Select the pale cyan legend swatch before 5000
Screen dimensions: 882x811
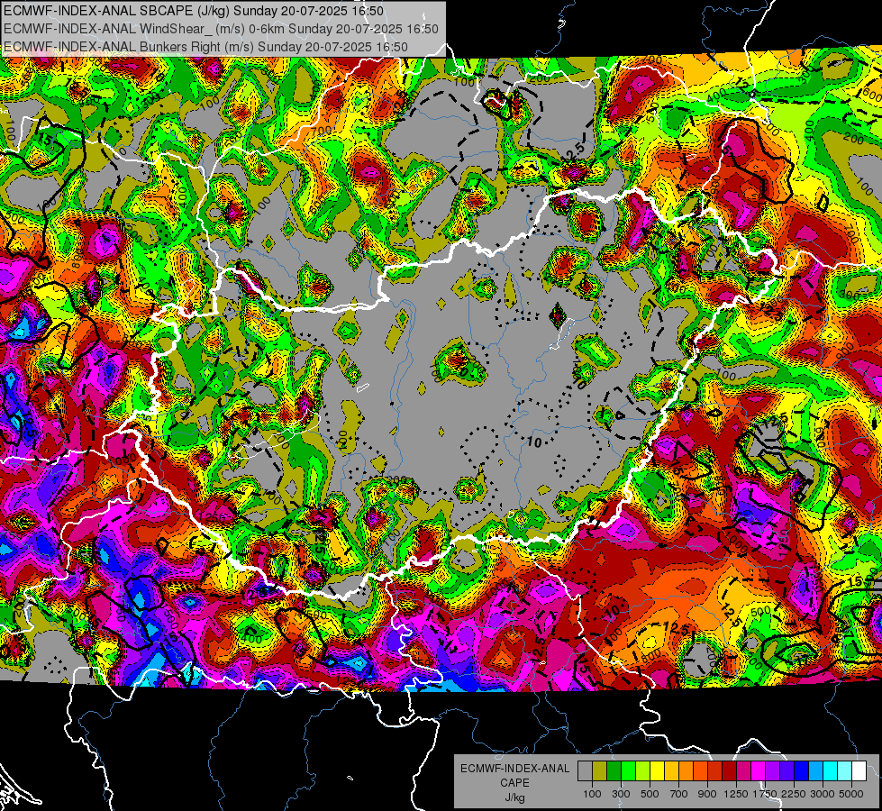click(x=845, y=771)
